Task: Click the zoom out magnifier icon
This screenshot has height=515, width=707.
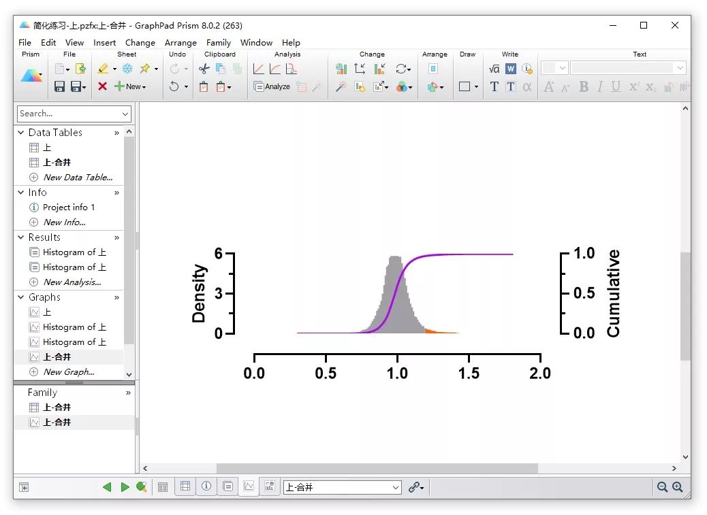Action: coord(662,486)
